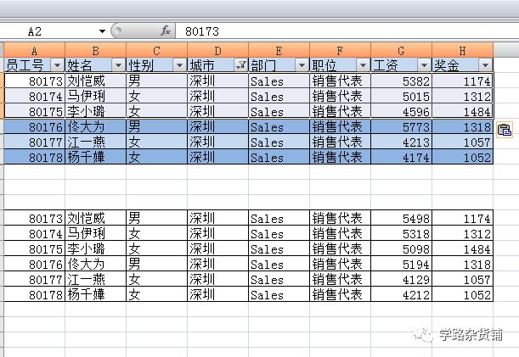Viewport: 519px width, 357px height.
Task: Click the Paste Options icon beside the table
Action: pos(505,130)
